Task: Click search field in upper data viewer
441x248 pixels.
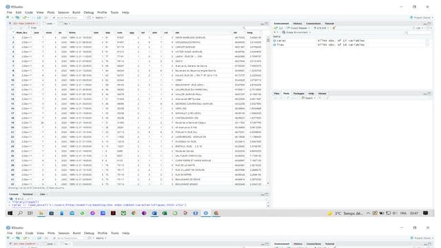Action: [256, 28]
